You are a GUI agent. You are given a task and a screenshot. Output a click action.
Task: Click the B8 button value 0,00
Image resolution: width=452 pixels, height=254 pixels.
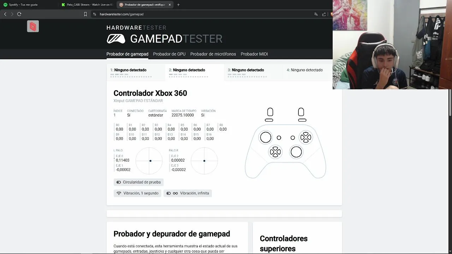click(x=223, y=129)
